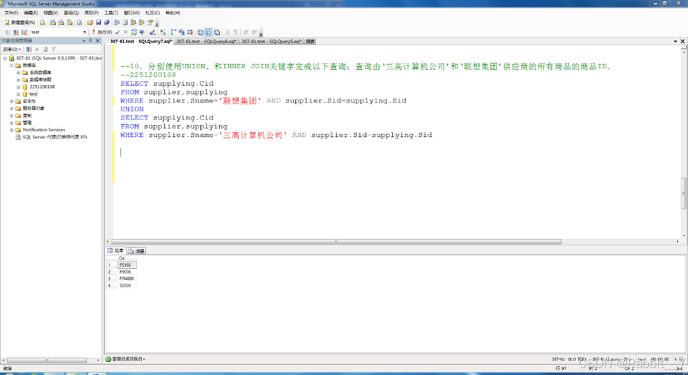Collapse the 数据库 folder
The image size is (688, 375).
coord(11,65)
